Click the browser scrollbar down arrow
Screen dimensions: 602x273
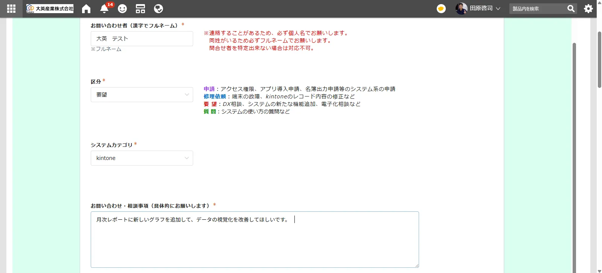599,270
